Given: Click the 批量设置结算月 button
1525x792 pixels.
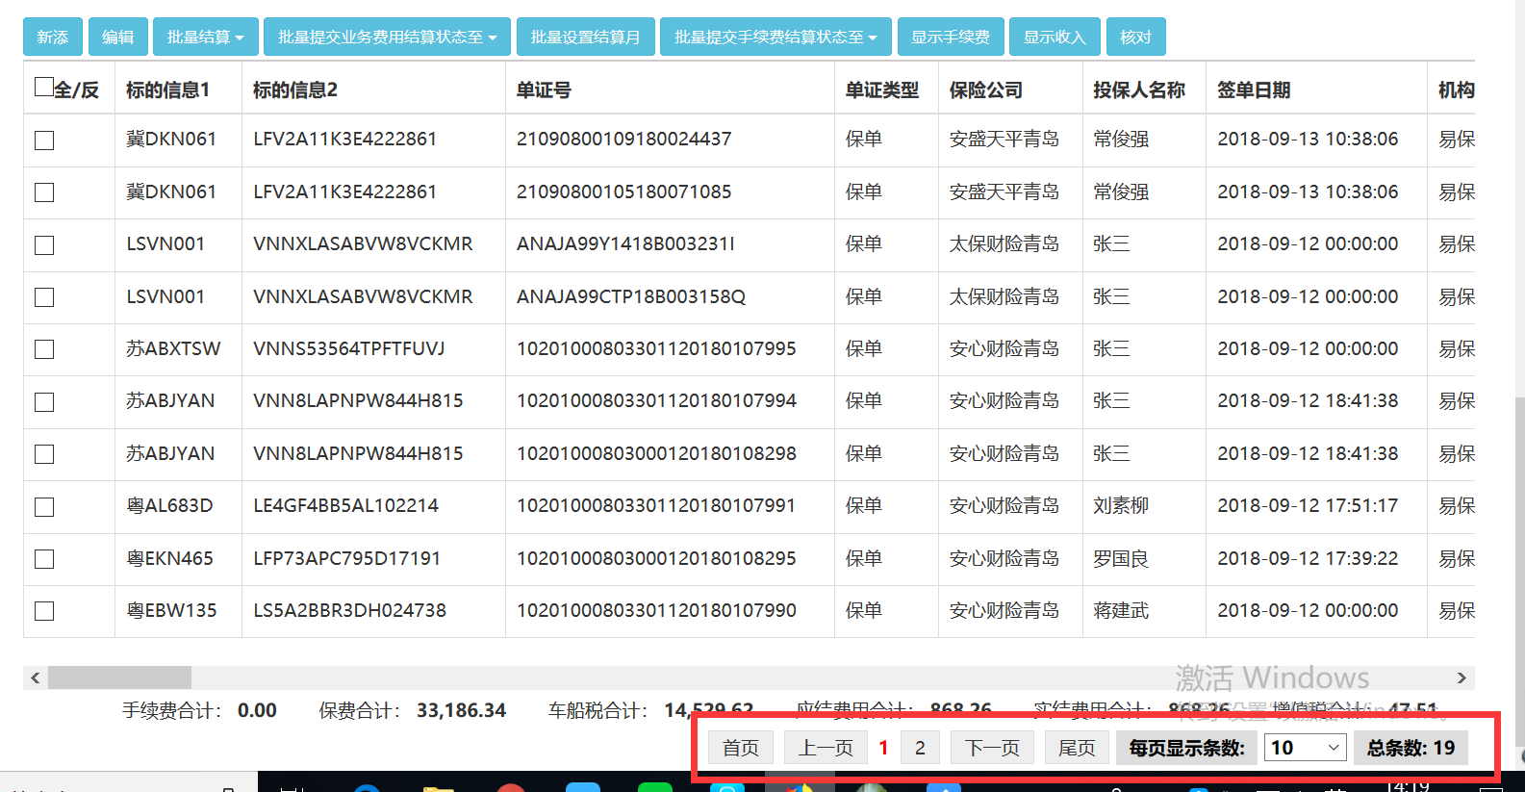Looking at the screenshot, I should click(586, 38).
